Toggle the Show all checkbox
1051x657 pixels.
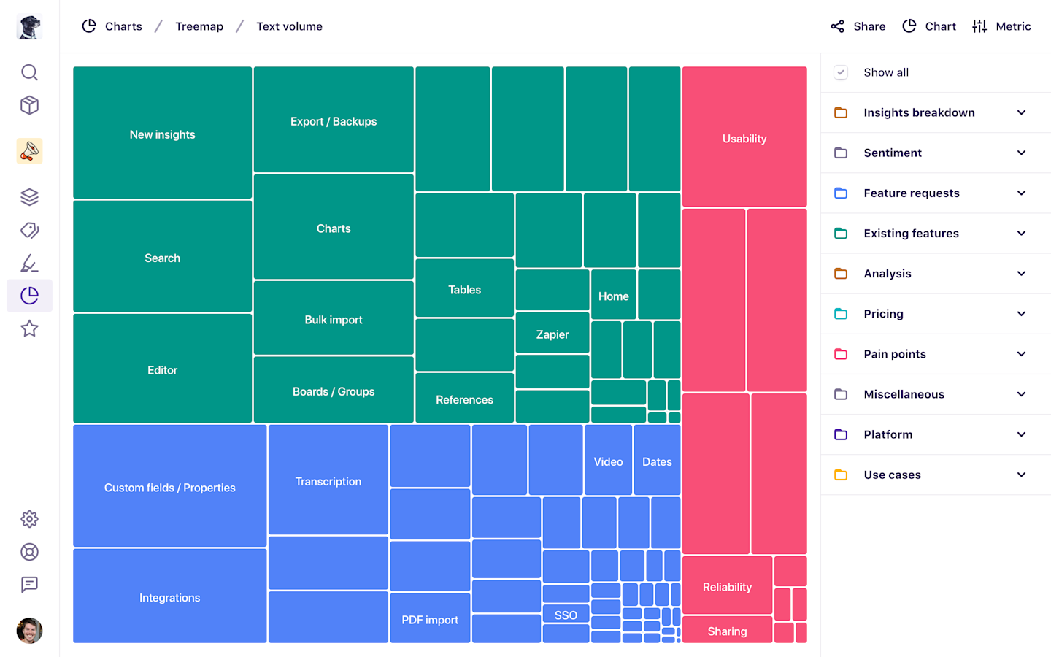click(841, 72)
